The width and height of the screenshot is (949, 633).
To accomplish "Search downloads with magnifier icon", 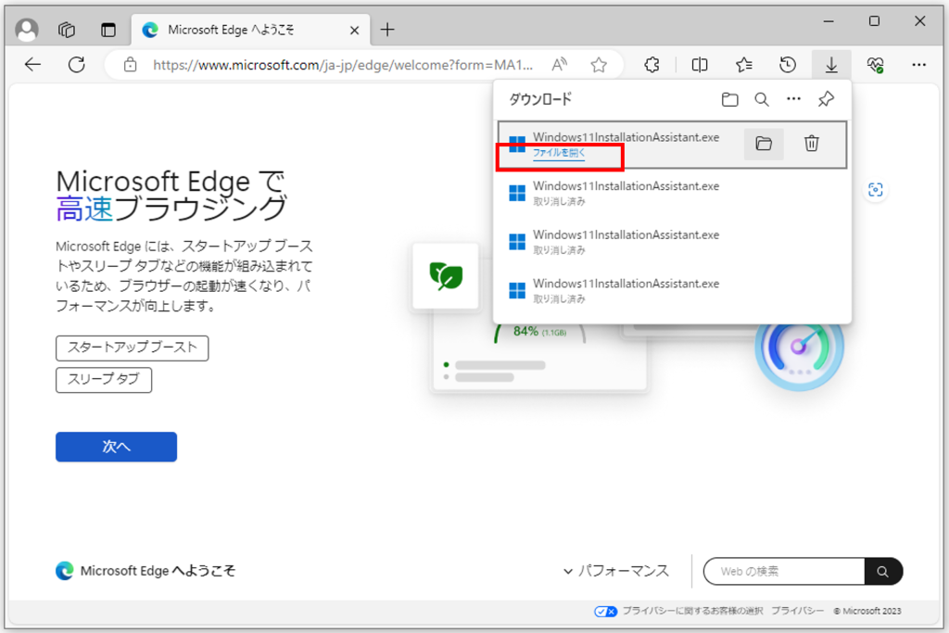I will pyautogui.click(x=762, y=99).
